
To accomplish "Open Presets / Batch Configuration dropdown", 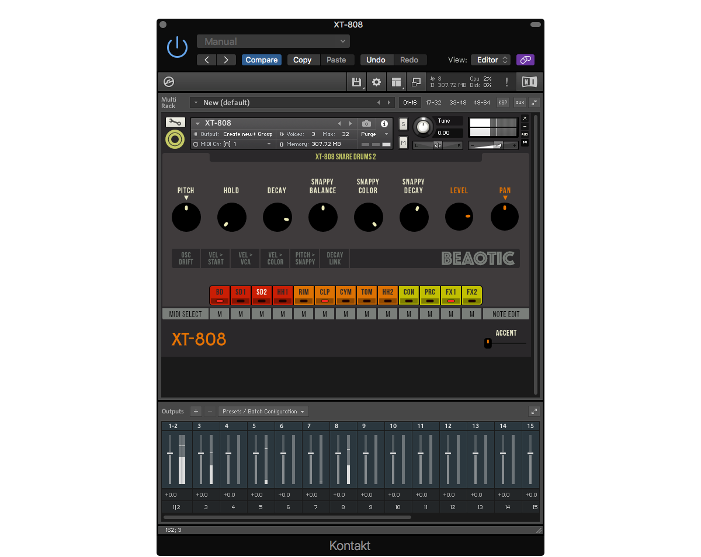I will click(263, 412).
